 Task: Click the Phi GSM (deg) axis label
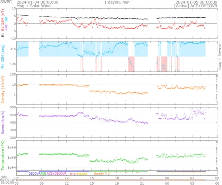click(x=3, y=56)
